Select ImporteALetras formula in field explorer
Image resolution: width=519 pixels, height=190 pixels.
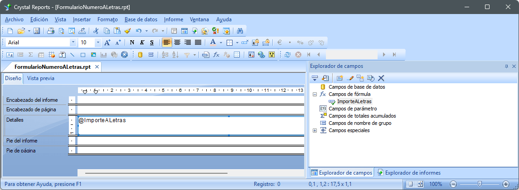354,101
